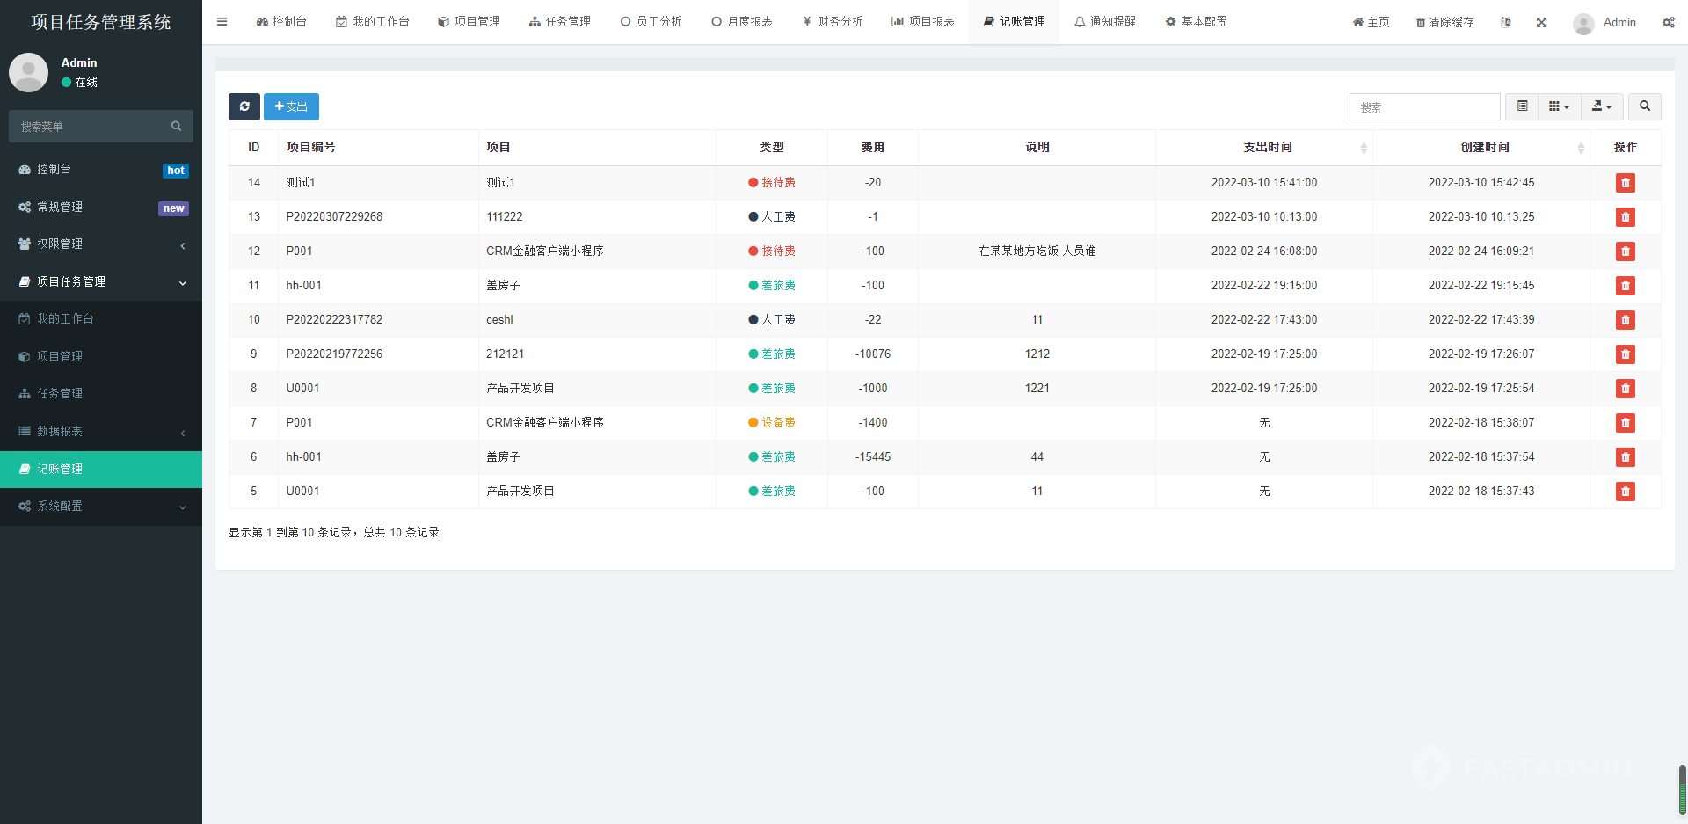Delete record with ID 14 using red trash button
1688x824 pixels.
click(x=1625, y=183)
